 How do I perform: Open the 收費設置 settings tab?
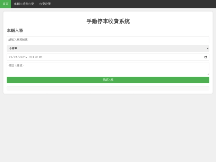(x=45, y=4)
